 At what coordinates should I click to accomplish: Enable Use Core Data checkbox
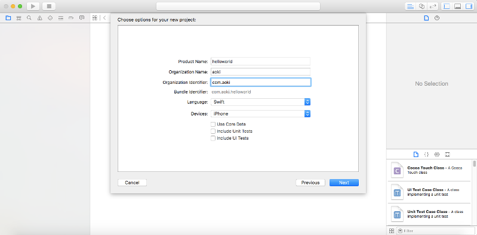pyautogui.click(x=213, y=124)
